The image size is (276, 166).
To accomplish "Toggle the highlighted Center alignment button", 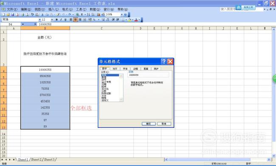I will (x=76, y=19).
